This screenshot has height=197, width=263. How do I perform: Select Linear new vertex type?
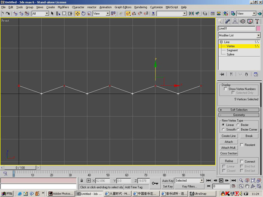click(x=223, y=125)
